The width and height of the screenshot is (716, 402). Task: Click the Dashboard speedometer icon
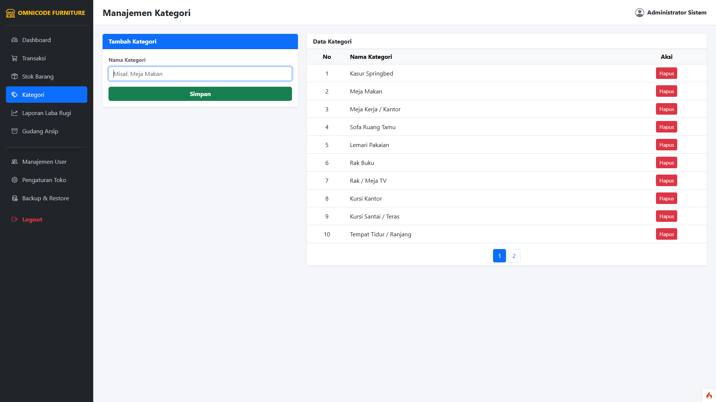[x=15, y=40]
